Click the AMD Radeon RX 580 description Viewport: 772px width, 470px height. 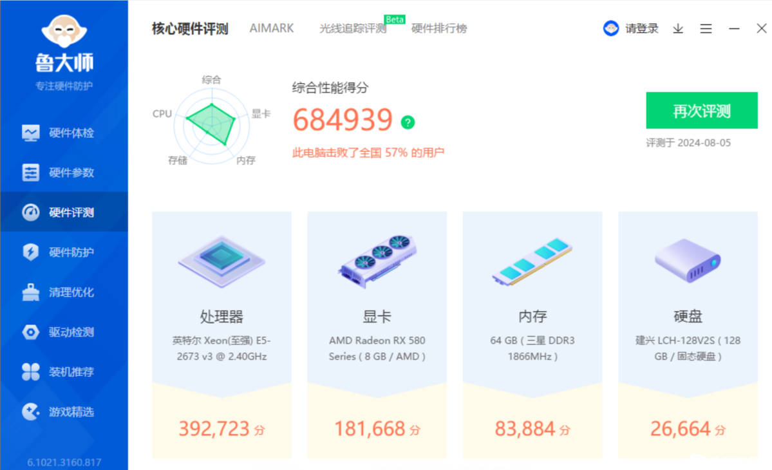pos(377,348)
